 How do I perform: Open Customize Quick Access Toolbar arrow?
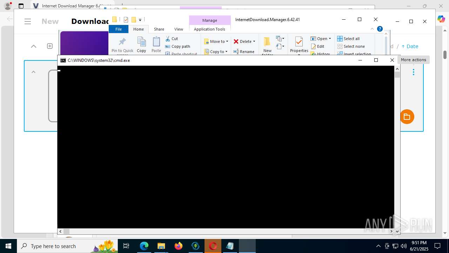click(x=140, y=20)
